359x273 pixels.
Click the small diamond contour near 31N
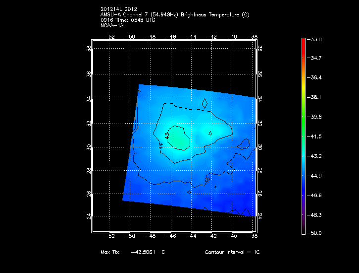coord(210,133)
